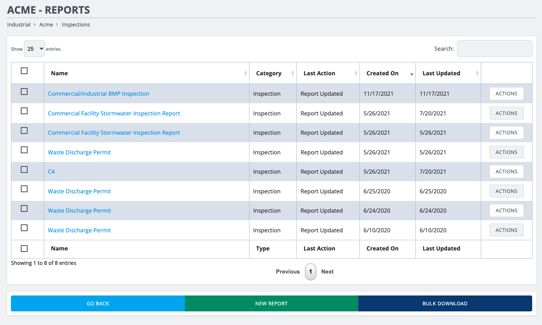Expand the ACTIONS menu for the C4 report
Image resolution: width=542 pixels, height=325 pixels.
(x=506, y=172)
